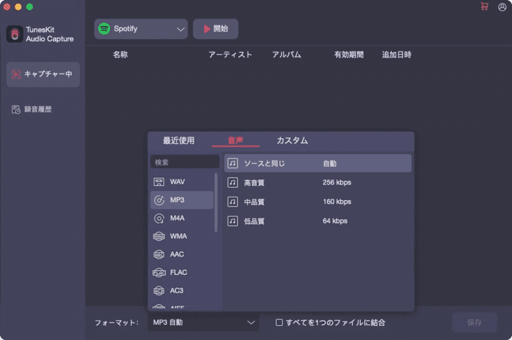Image resolution: width=512 pixels, height=340 pixels.
Task: Click music note icon beside ソースと同じ
Action: point(232,164)
